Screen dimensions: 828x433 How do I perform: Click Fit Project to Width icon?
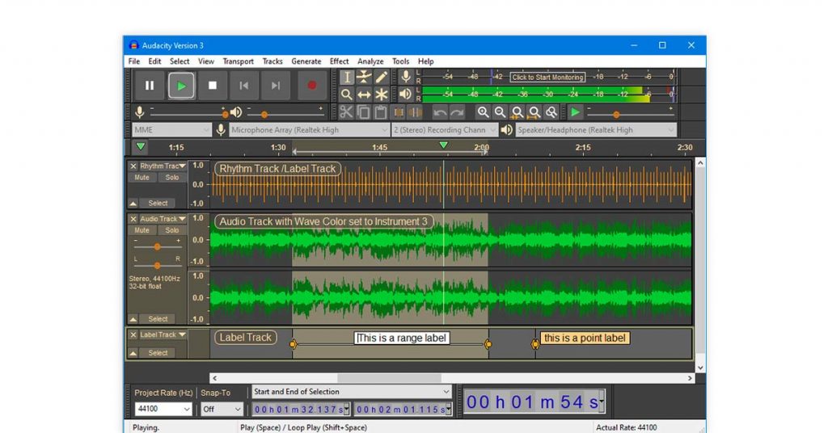click(x=534, y=112)
